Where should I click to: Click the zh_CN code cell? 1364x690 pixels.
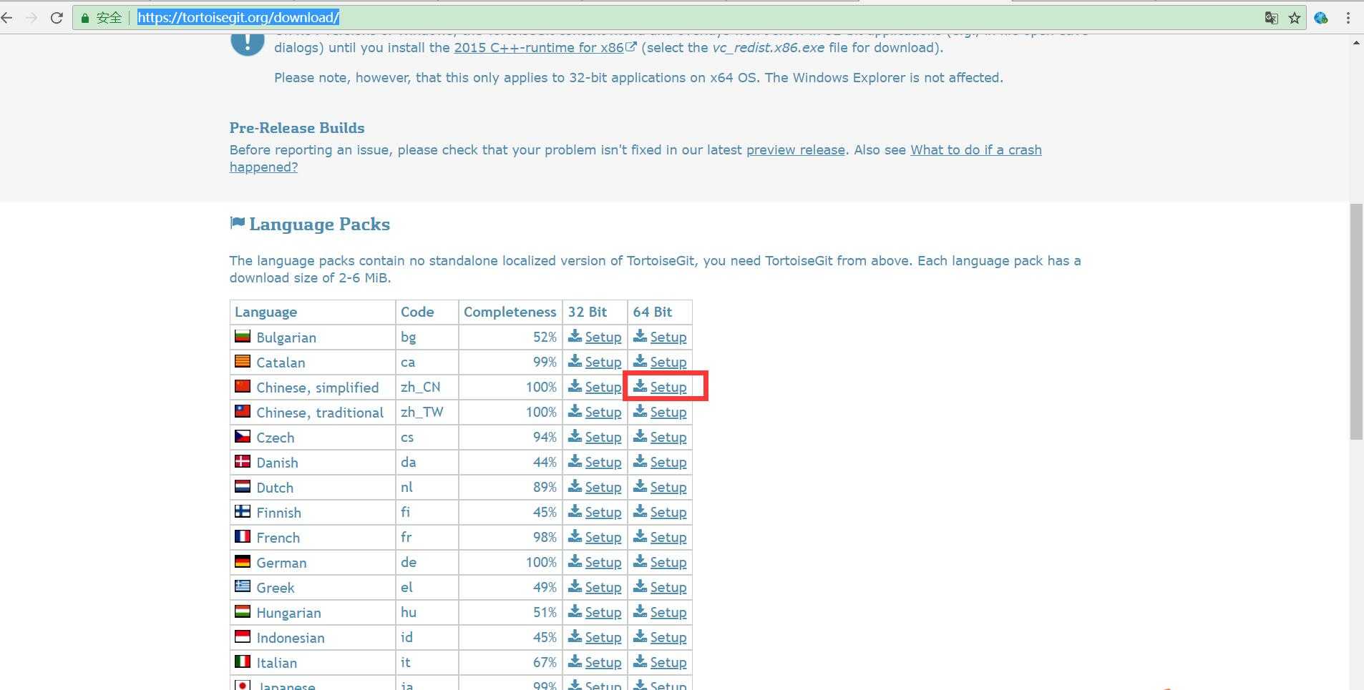click(x=427, y=387)
